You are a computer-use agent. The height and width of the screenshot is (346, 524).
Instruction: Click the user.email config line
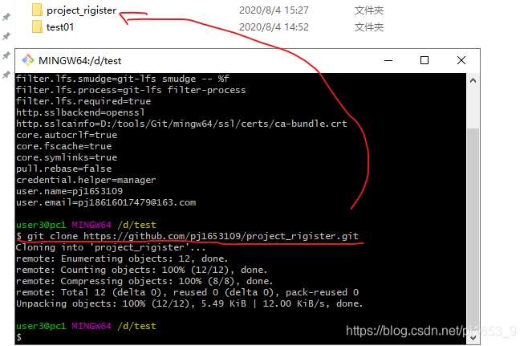click(106, 202)
